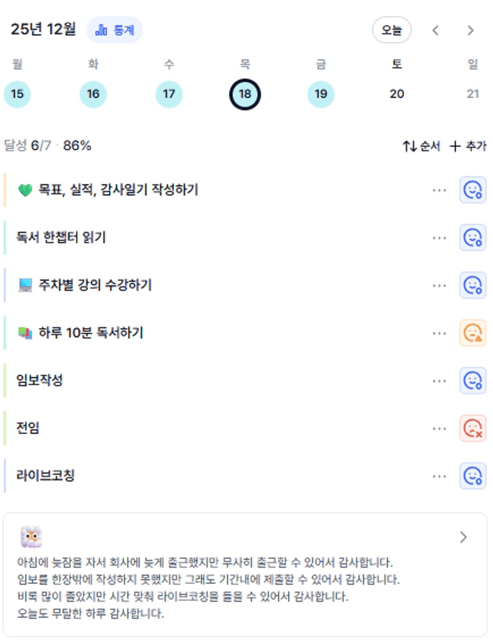Image resolution: width=493 pixels, height=640 pixels.
Task: Click the orange face icon for 하루 10분 독서하기
Action: tap(472, 333)
